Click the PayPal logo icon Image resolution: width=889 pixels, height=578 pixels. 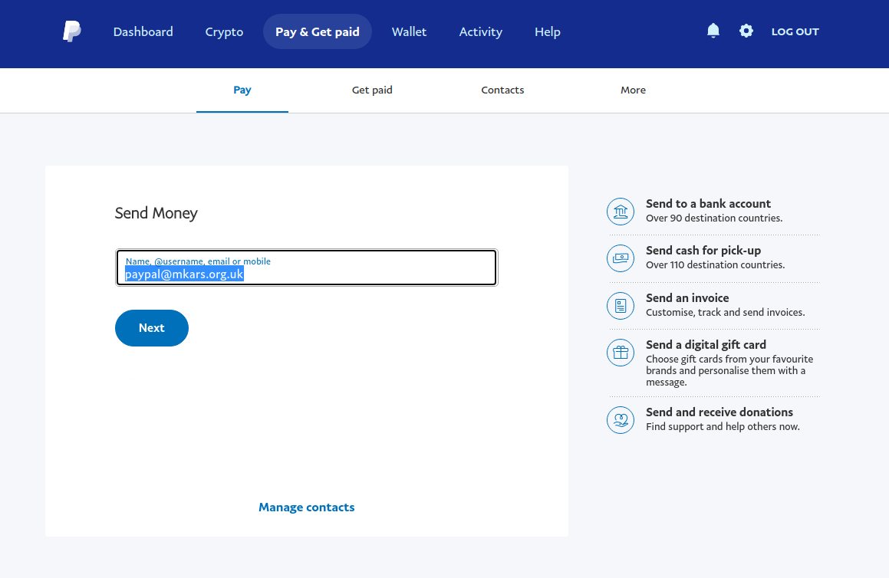[x=72, y=31]
